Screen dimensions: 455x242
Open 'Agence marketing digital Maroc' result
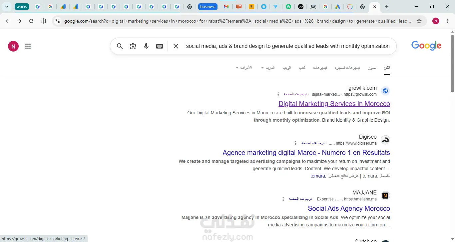[306, 153]
